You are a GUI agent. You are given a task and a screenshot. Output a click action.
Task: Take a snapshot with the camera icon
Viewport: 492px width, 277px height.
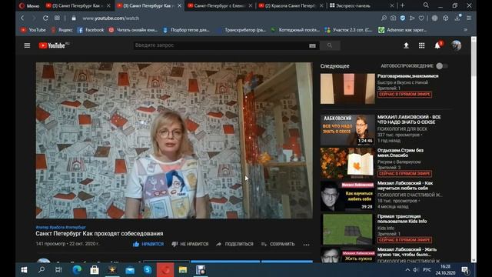[393, 18]
